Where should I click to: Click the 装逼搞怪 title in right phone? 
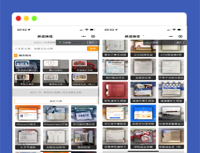(x=132, y=36)
